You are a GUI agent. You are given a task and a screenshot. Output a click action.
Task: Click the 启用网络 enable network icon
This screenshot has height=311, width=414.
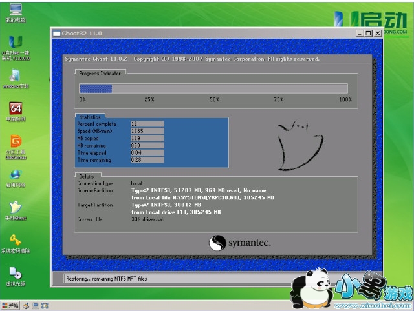tap(16, 178)
